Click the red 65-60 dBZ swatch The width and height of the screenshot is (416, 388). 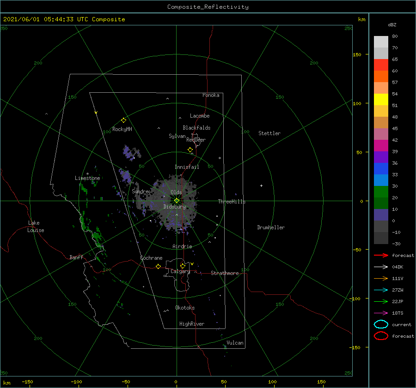tap(381, 65)
